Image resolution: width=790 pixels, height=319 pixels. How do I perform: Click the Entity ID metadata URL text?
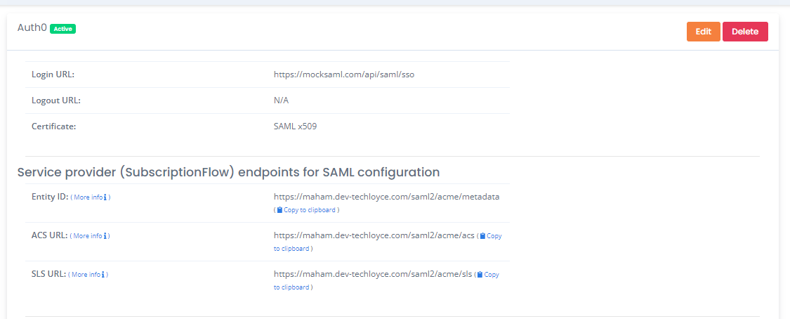click(x=386, y=197)
